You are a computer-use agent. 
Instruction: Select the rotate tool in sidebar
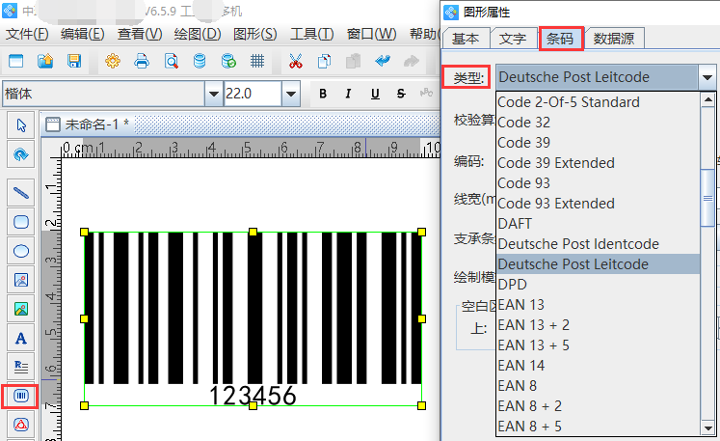tap(21, 154)
